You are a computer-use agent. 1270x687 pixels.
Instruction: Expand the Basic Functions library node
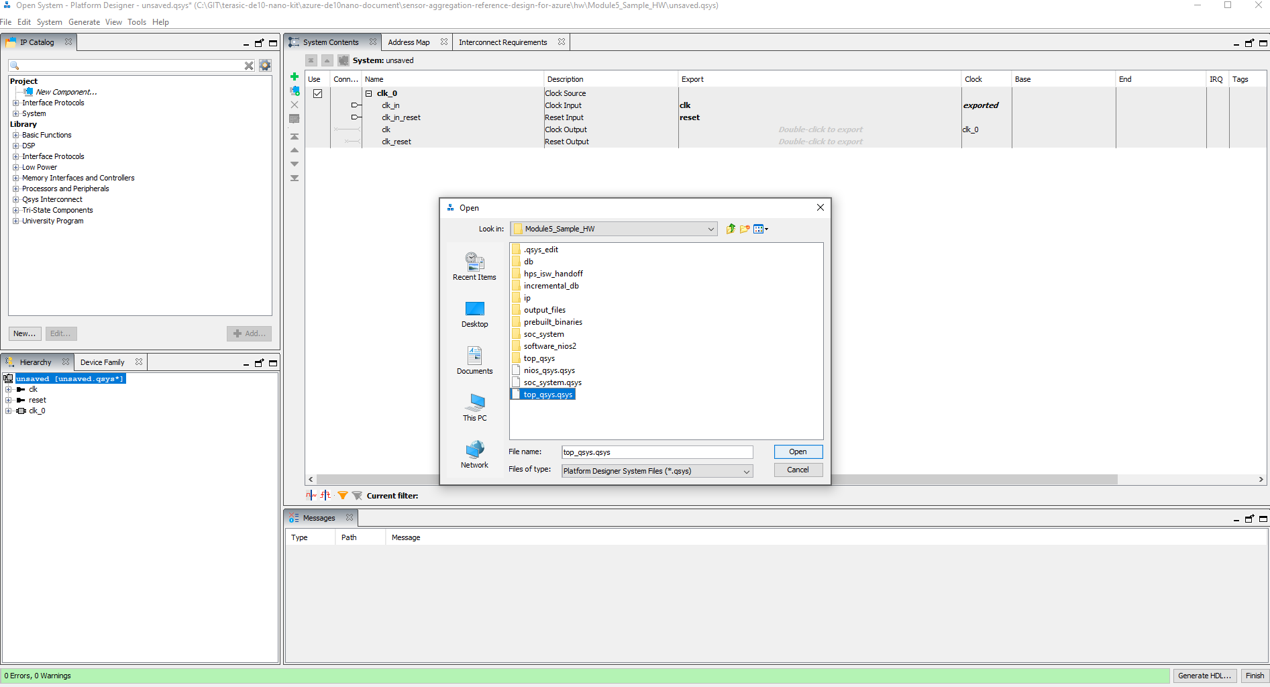[x=15, y=135]
